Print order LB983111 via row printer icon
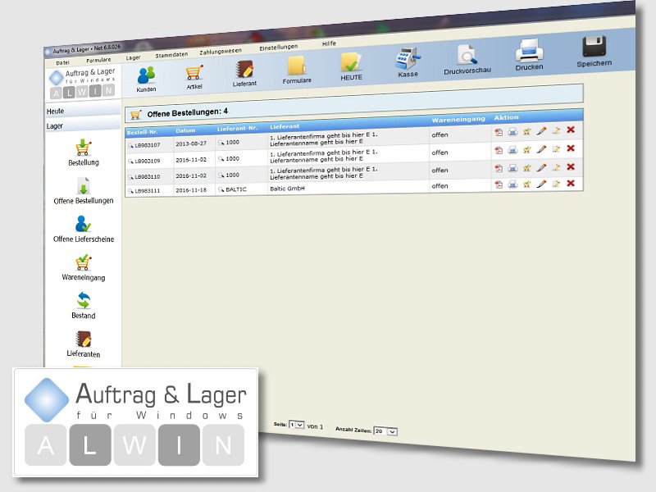The width and height of the screenshot is (656, 492). pos(512,184)
